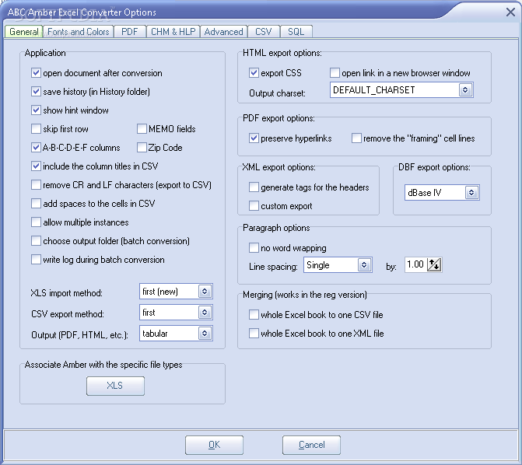This screenshot has width=522, height=465.
Task: Check the MEMO fields option
Action: pos(142,129)
